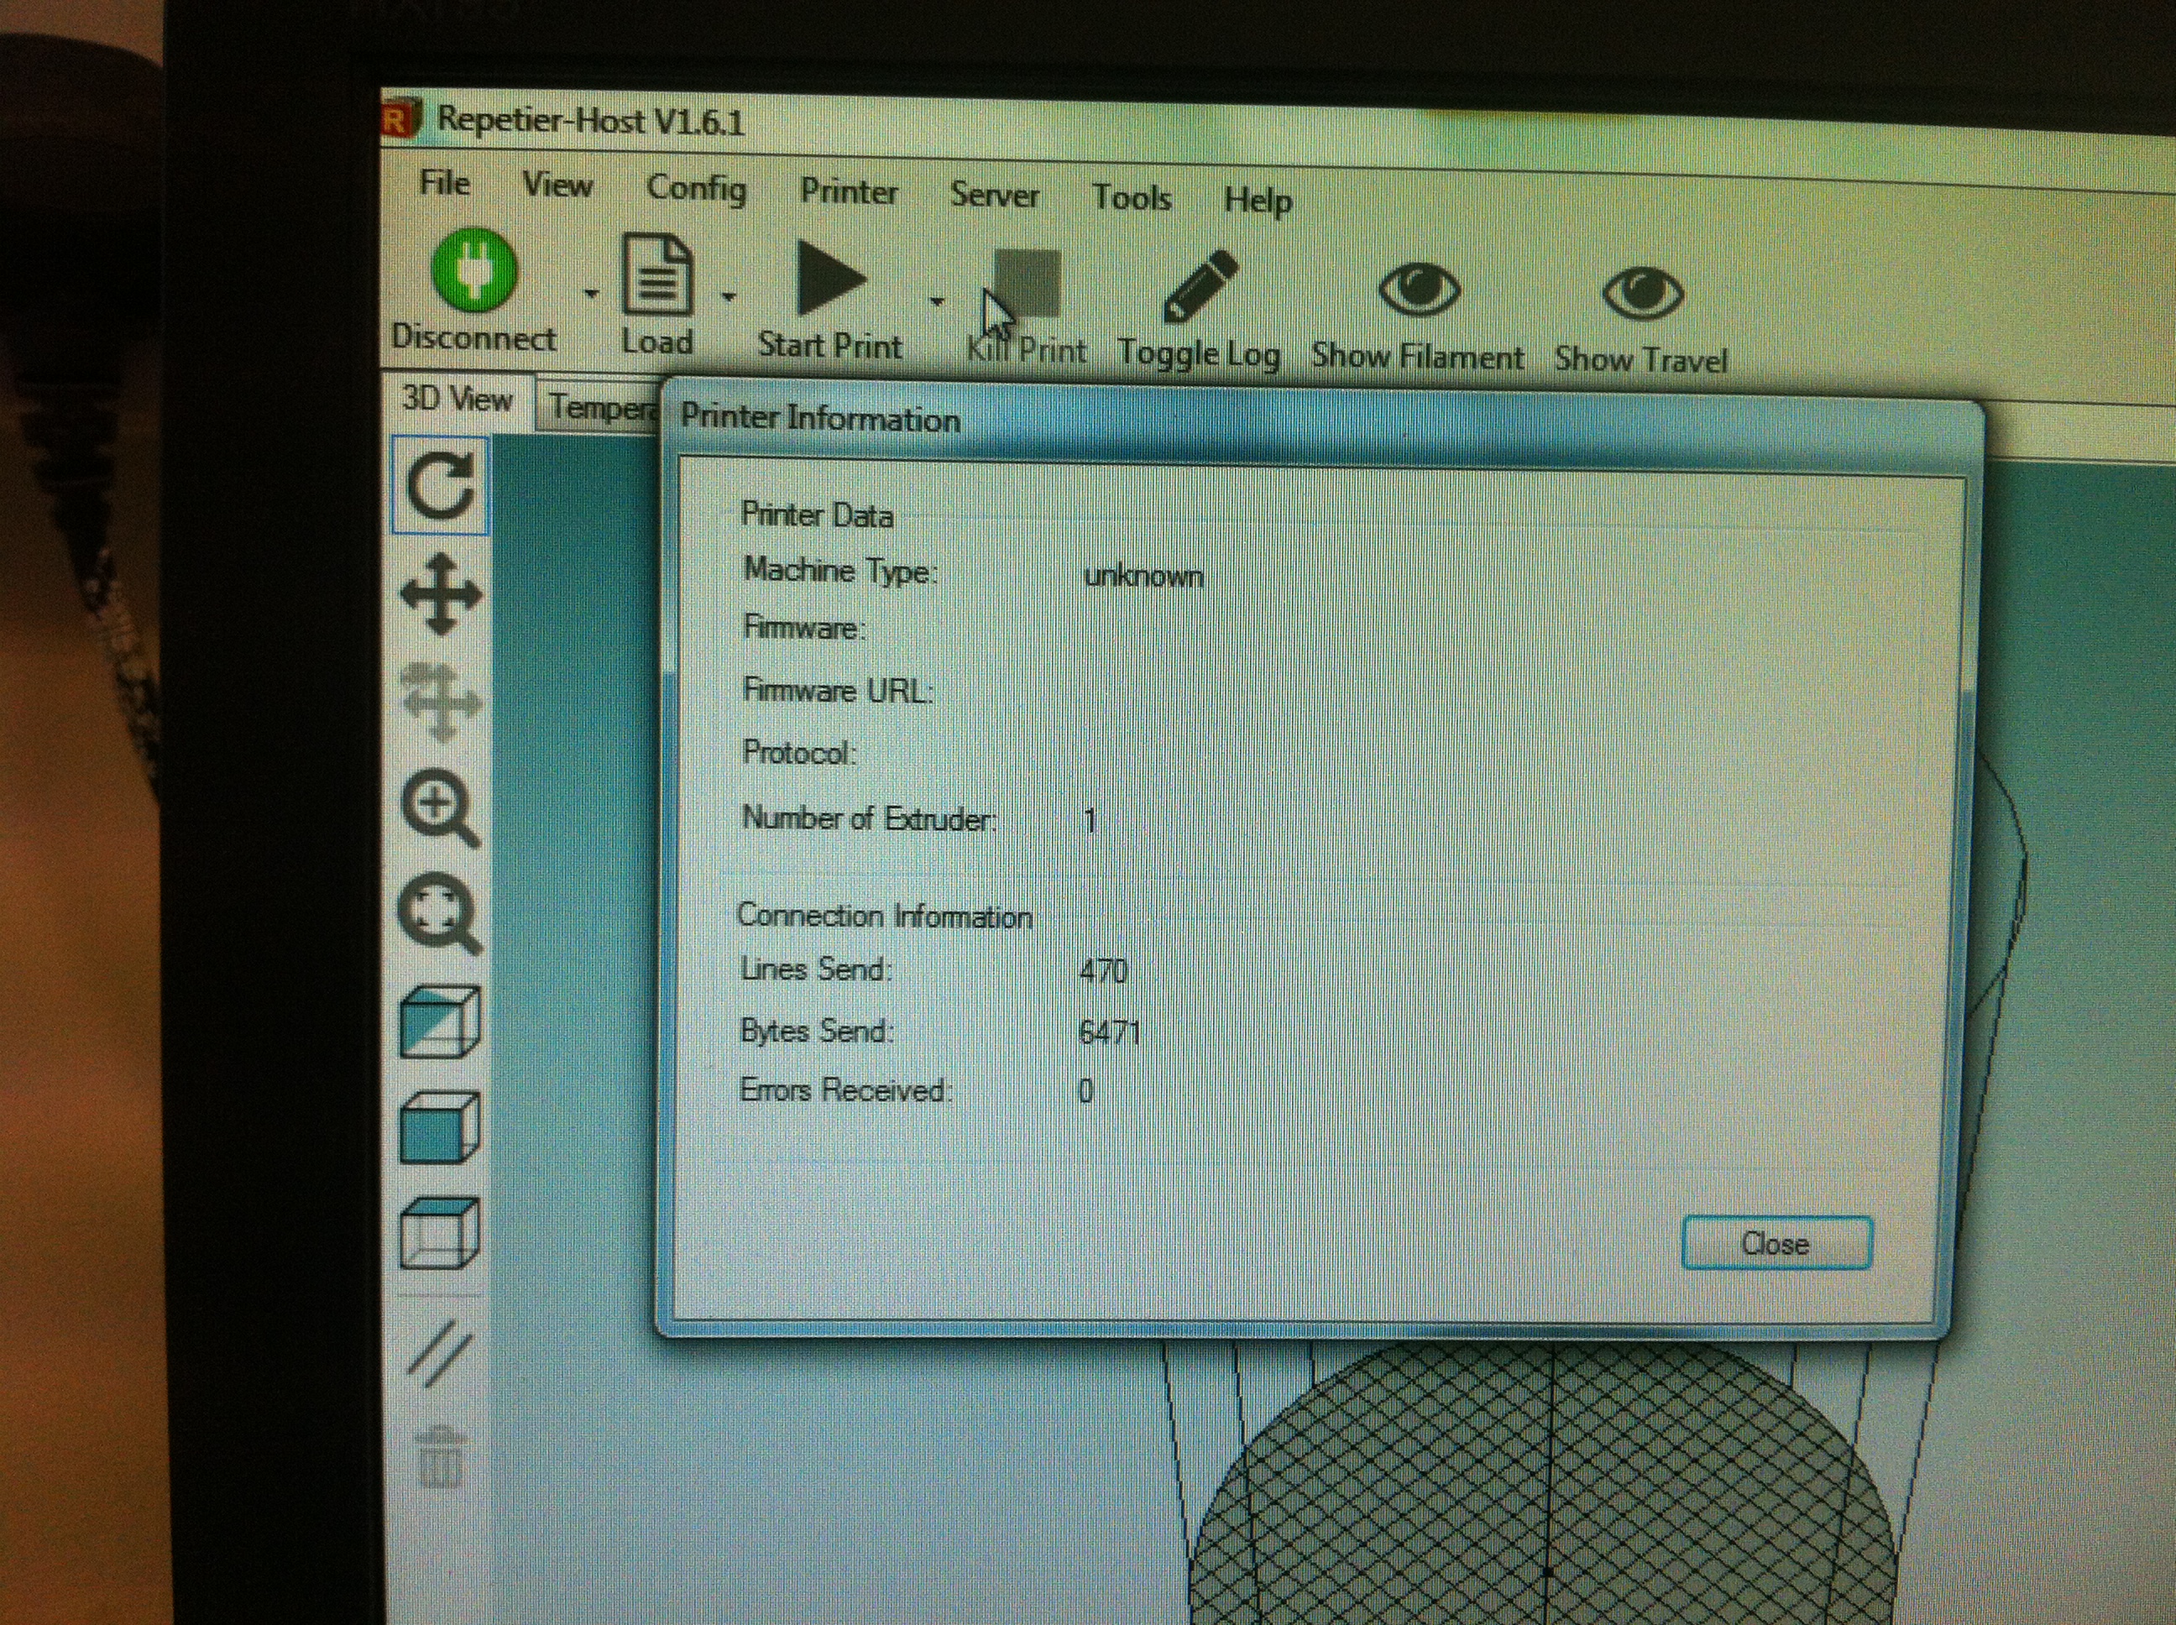The image size is (2176, 1625).
Task: Select the rotate view tool
Action: pyautogui.click(x=440, y=486)
